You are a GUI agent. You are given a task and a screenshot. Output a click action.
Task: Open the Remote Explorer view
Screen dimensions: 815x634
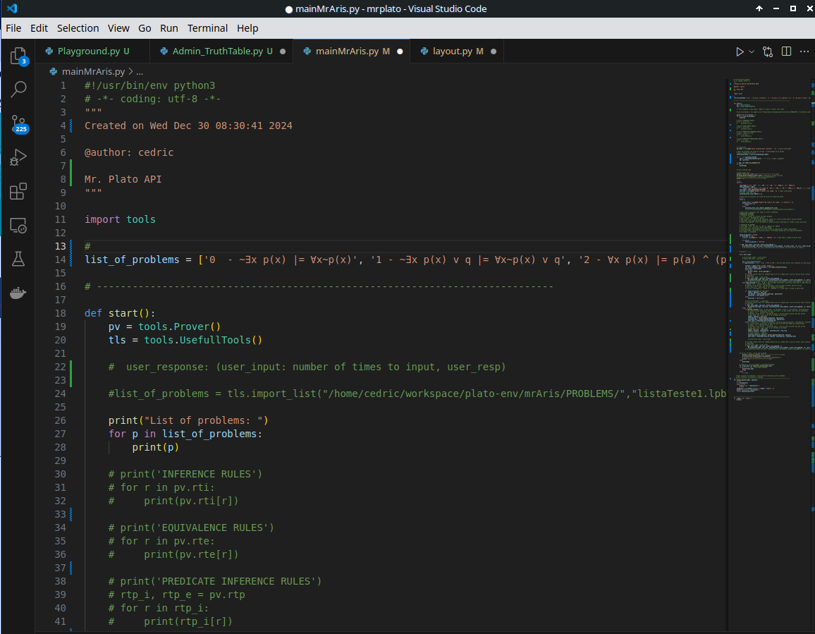coord(18,225)
